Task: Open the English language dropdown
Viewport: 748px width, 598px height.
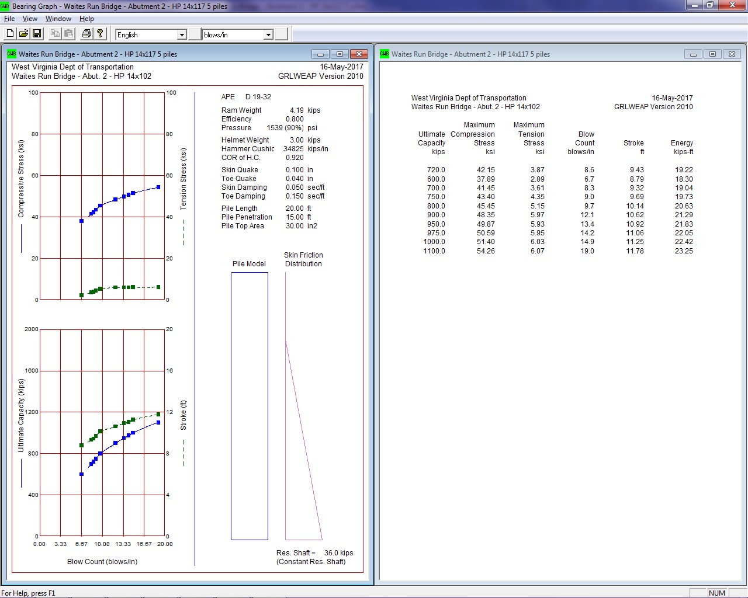Action: click(x=181, y=34)
